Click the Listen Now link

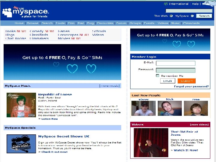pos(49,119)
